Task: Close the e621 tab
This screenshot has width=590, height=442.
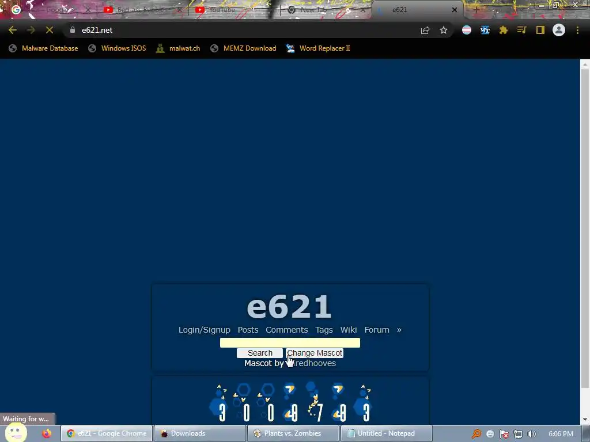Action: (455, 10)
